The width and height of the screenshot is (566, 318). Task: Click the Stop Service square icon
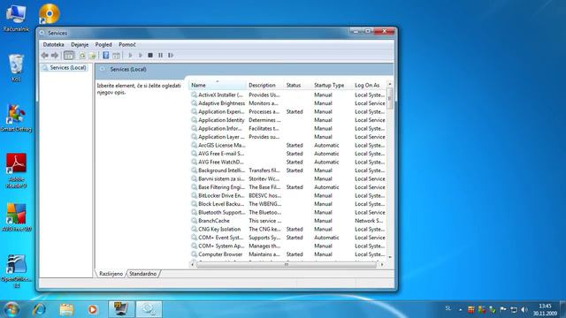click(150, 55)
